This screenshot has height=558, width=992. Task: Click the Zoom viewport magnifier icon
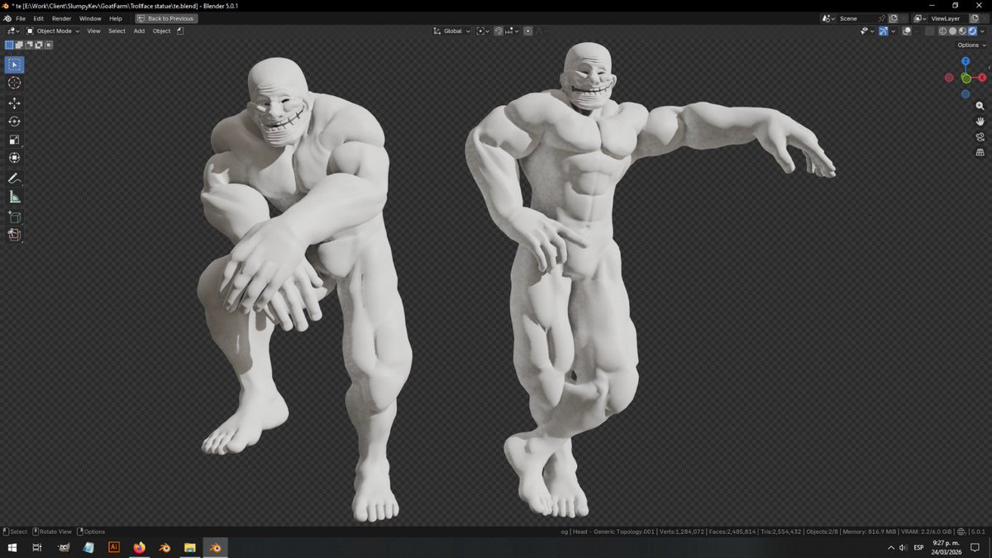[980, 106]
